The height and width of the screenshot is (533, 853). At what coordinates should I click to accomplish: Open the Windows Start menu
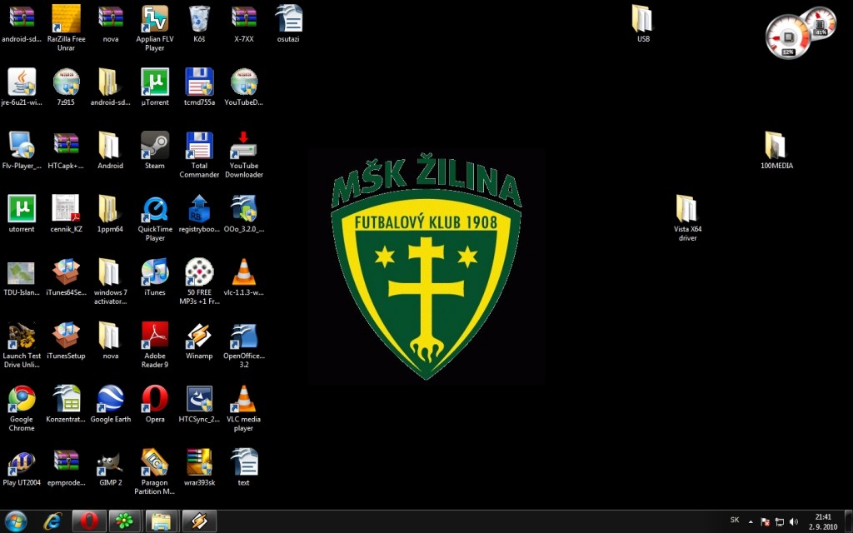click(x=17, y=521)
